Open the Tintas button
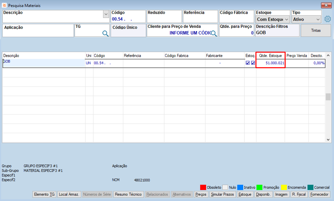This screenshot has height=201, width=334. coord(316,30)
